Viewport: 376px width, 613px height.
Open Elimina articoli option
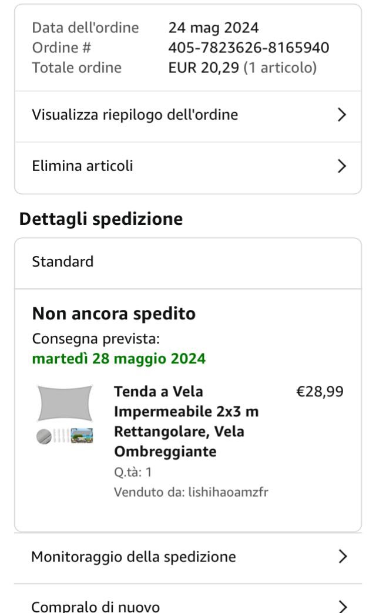82,166
